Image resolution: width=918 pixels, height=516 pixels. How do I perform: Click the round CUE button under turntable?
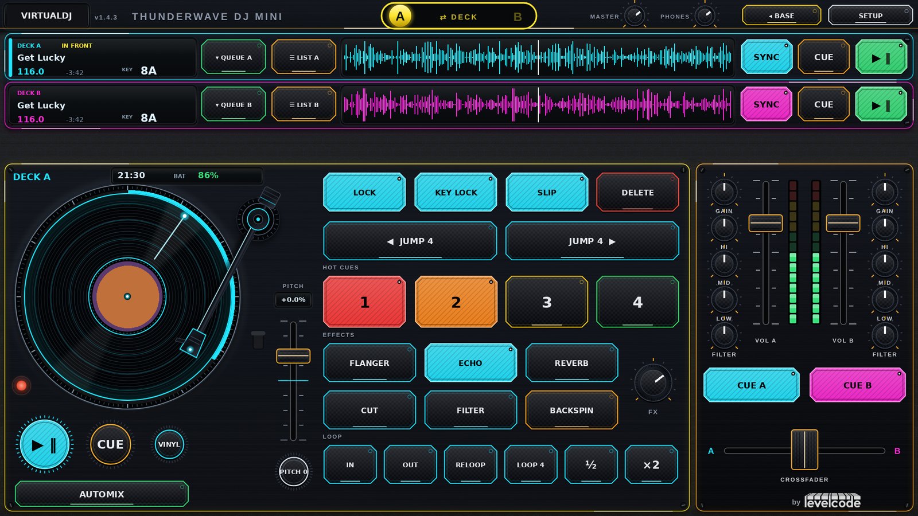point(110,444)
